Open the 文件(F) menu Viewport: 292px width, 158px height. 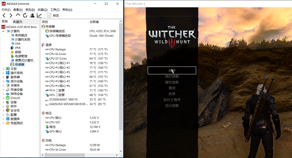coord(6,10)
